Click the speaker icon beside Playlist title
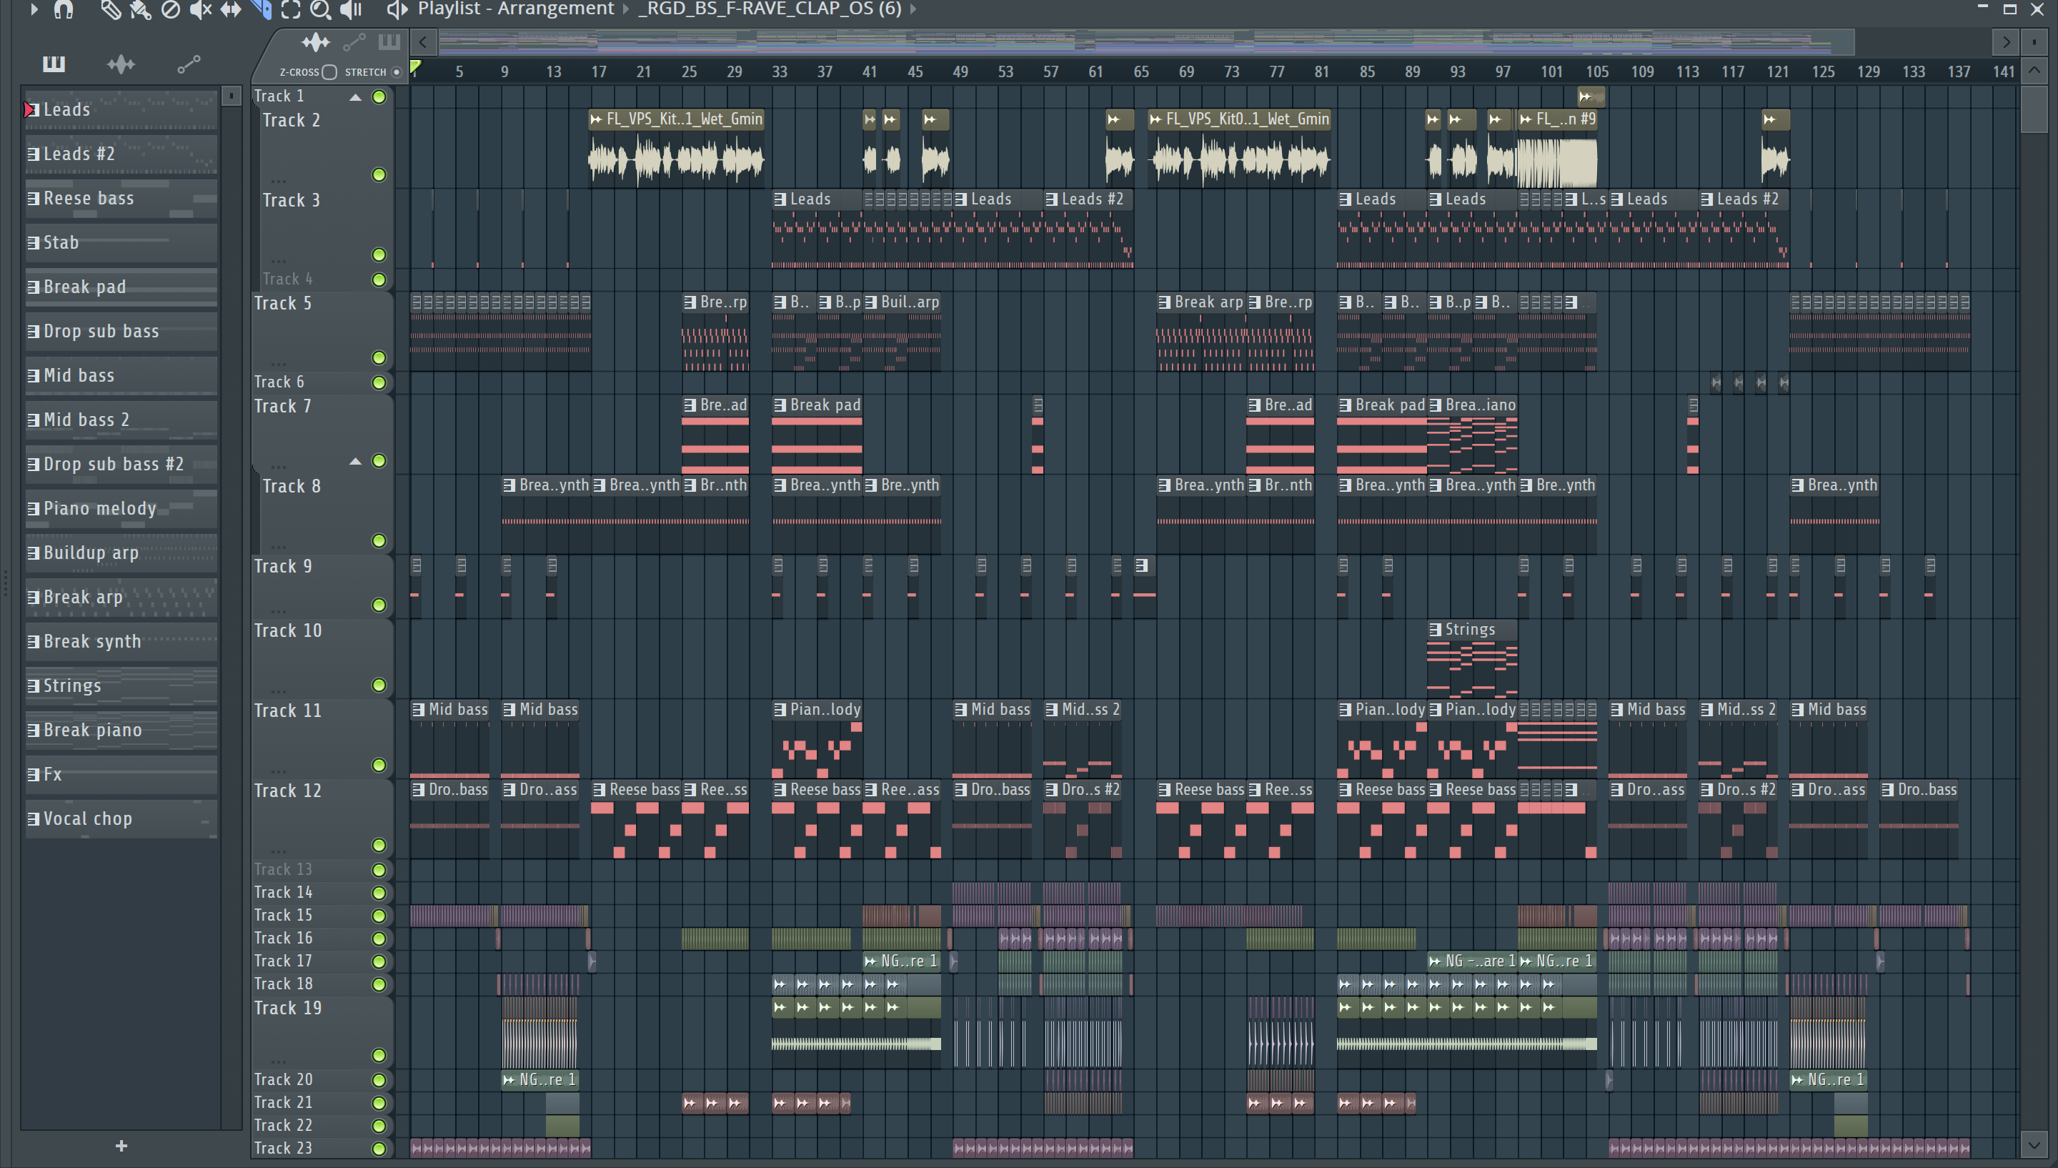 tap(396, 9)
